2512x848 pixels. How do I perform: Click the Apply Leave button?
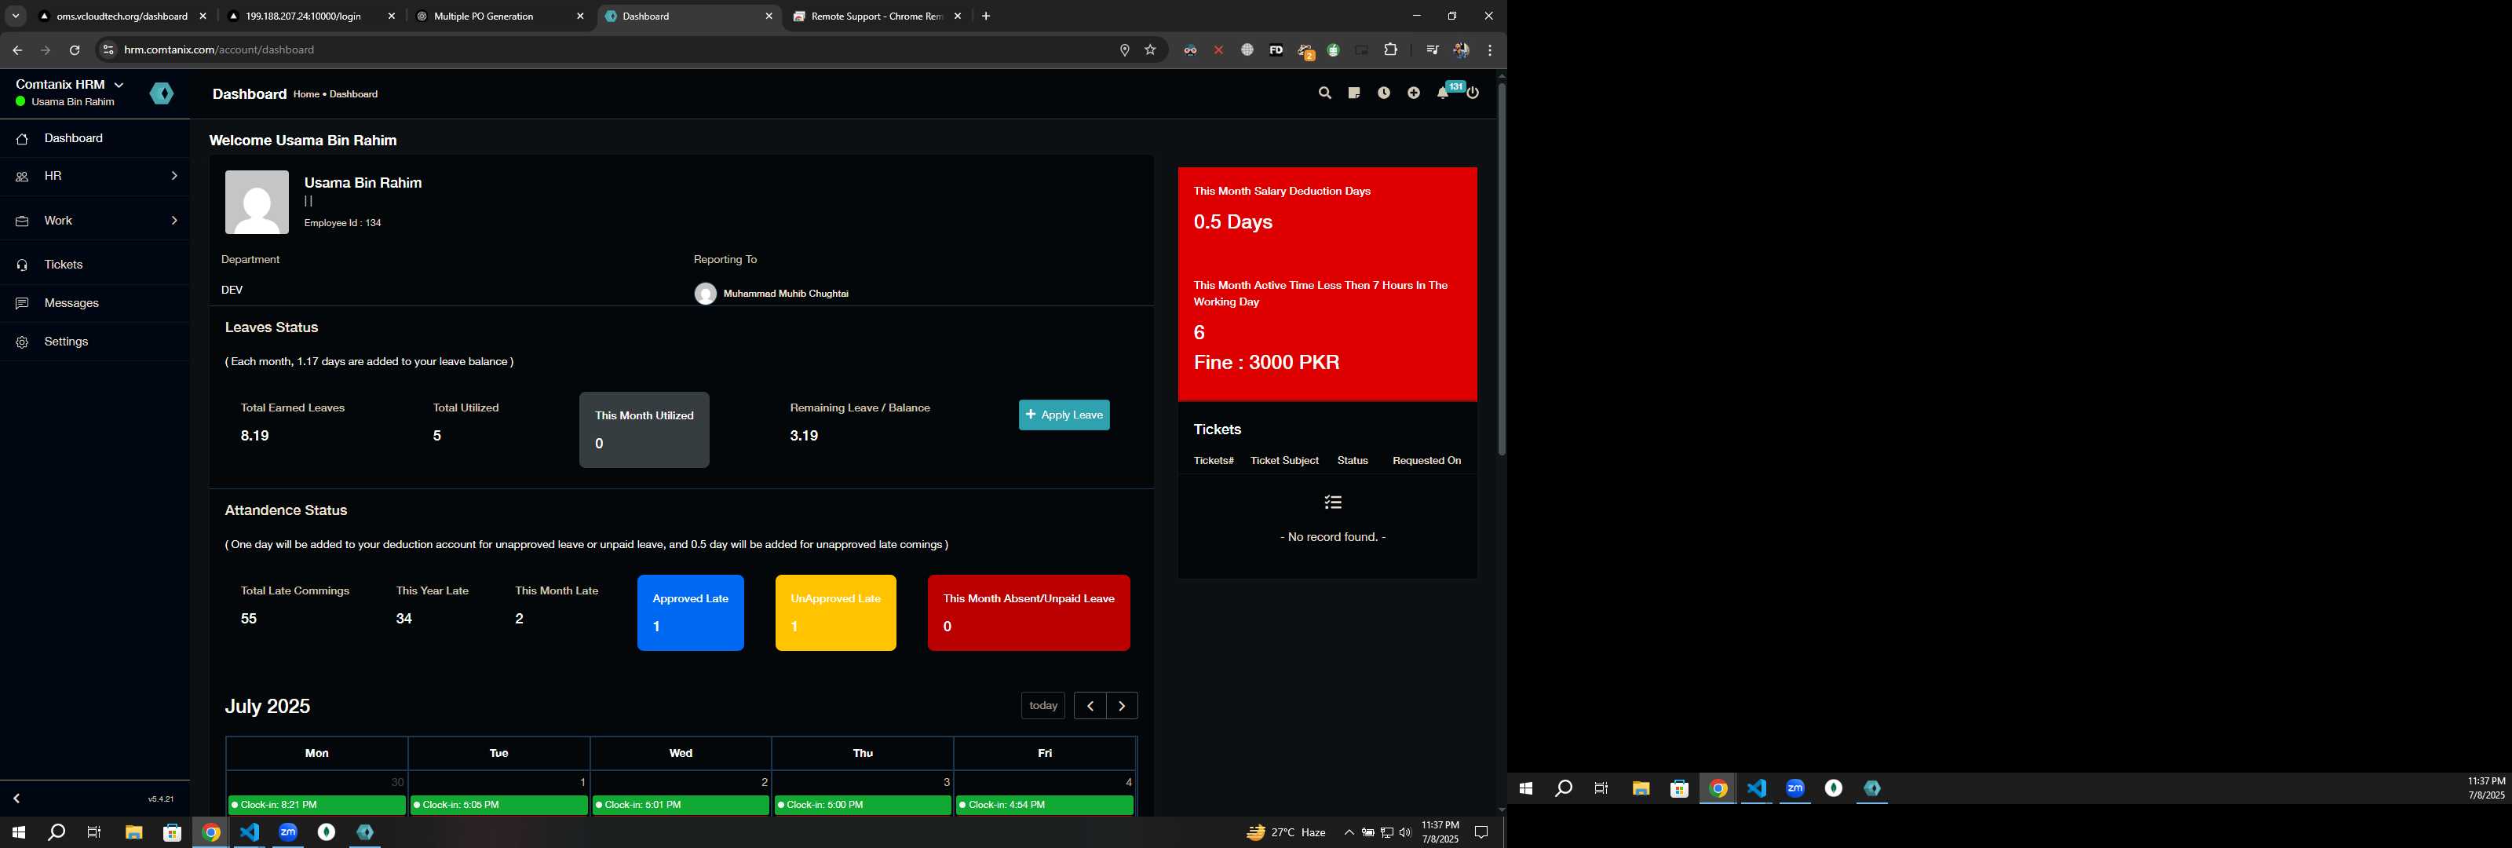(x=1064, y=415)
